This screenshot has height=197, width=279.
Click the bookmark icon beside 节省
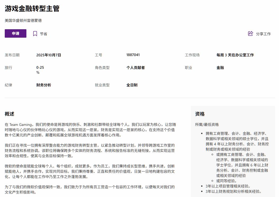point(35,34)
